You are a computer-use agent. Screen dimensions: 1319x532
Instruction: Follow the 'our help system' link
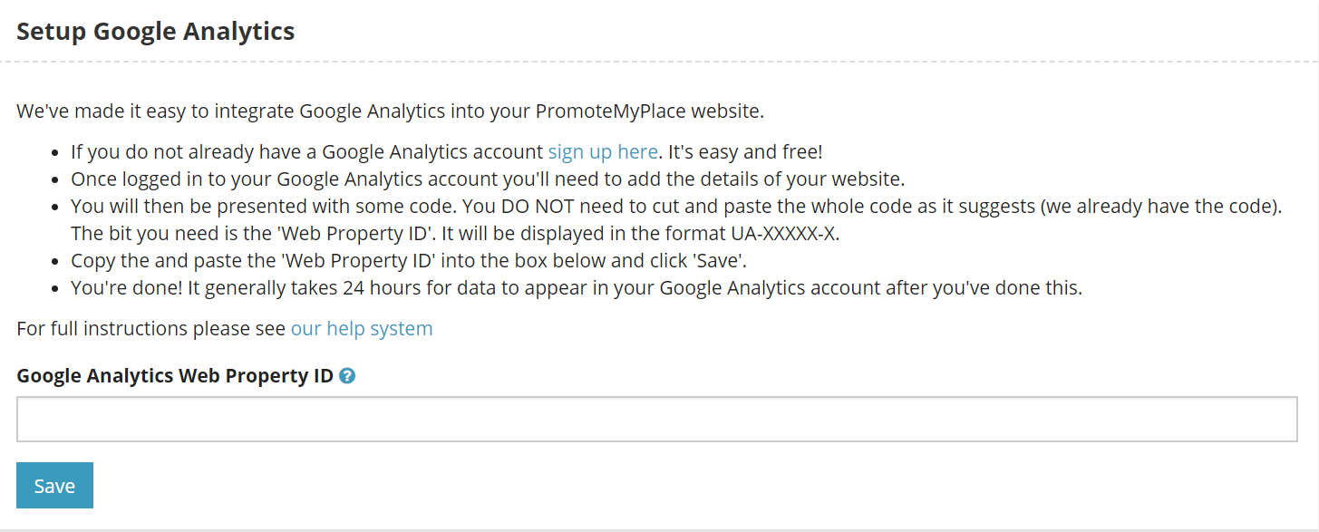tap(362, 328)
